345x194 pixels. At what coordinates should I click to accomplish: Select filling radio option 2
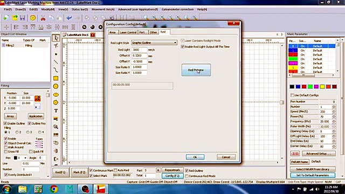pos(17,132)
